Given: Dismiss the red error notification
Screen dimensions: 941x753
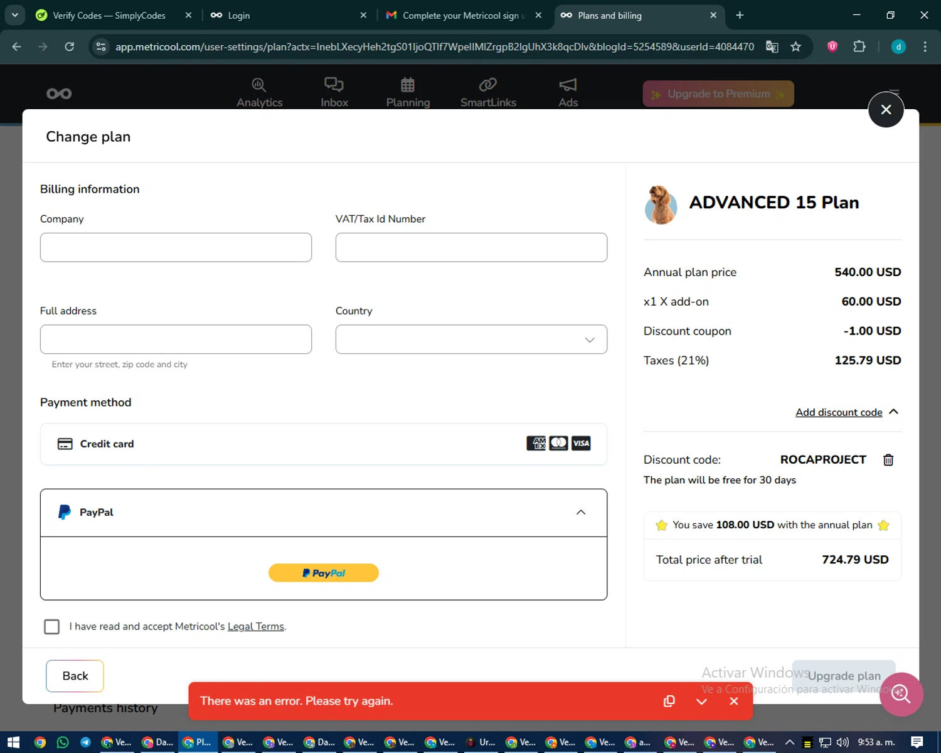Looking at the screenshot, I should (734, 701).
